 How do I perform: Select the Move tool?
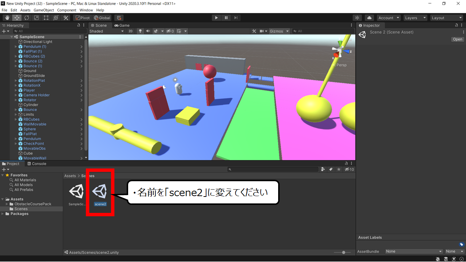[17, 18]
